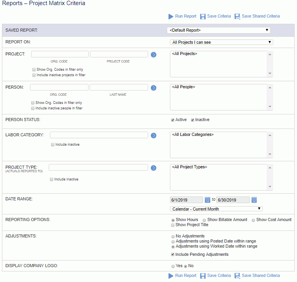Screen dimensions: 297x282
Task: Click the blue arrow beside Project code field
Action: pos(154,55)
